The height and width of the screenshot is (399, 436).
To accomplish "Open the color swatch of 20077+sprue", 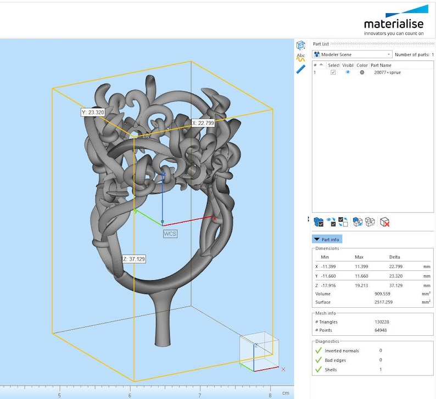I will [x=362, y=73].
